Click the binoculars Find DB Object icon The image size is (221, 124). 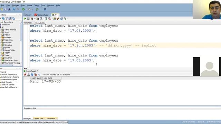45,9
